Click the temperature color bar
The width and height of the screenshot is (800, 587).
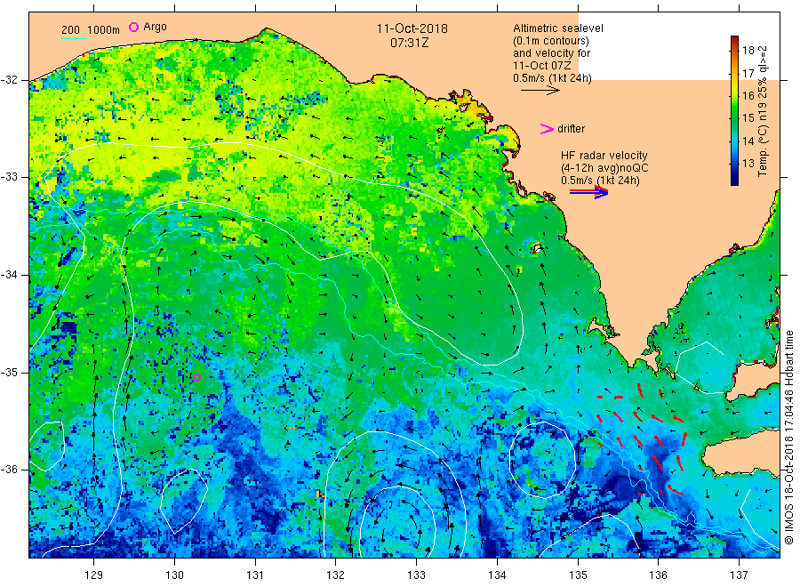coord(734,110)
